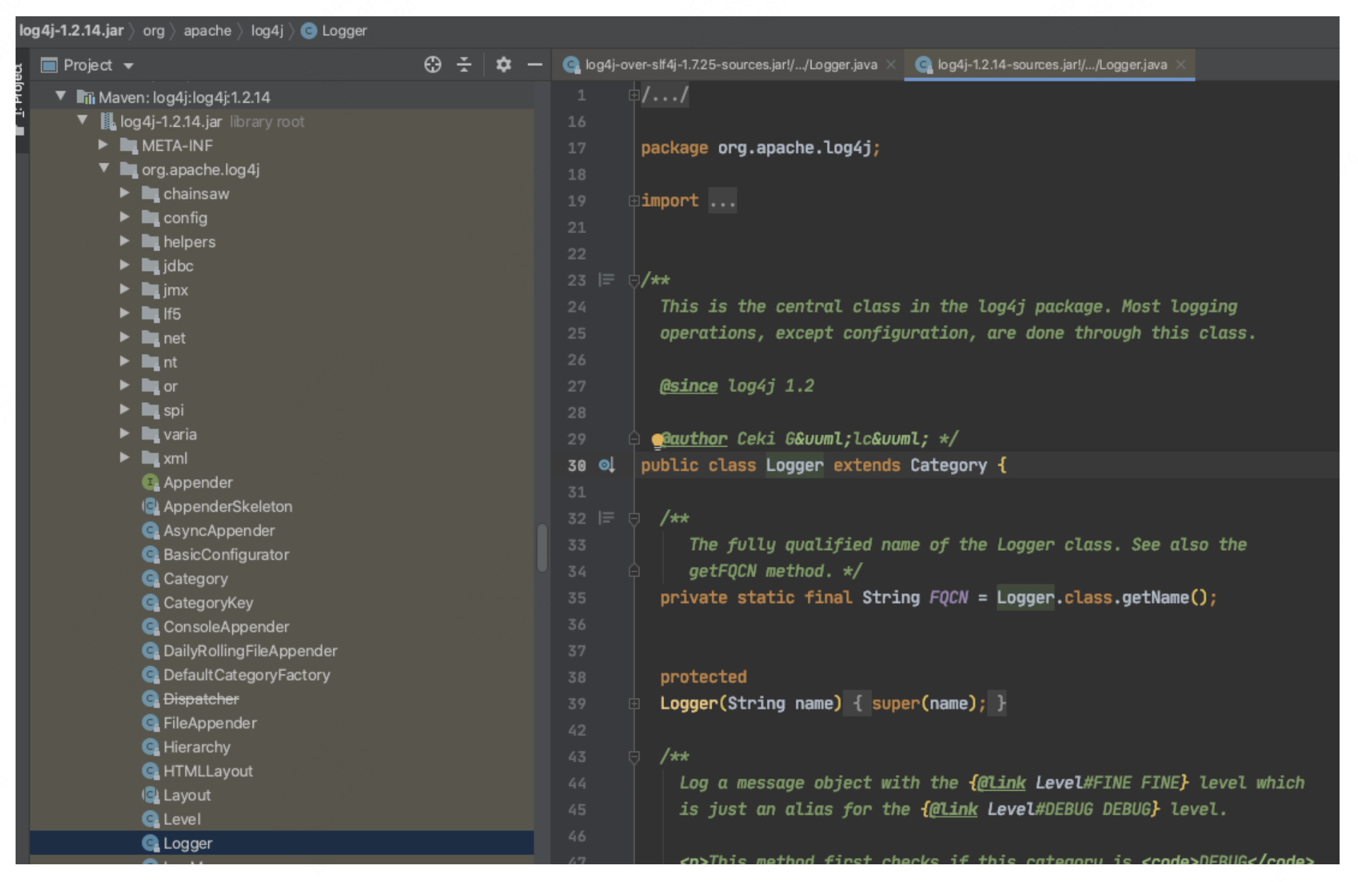Close the log4j-1.2.14-sources Logger.java tab
Screen dimensions: 1358x882
point(1180,64)
